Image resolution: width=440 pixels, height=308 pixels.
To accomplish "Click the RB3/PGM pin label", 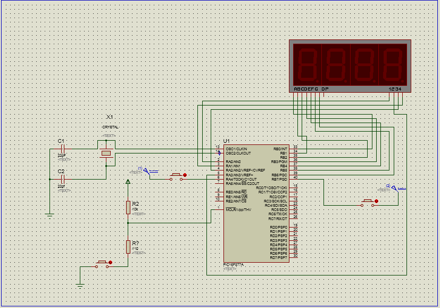I will click(279, 162).
